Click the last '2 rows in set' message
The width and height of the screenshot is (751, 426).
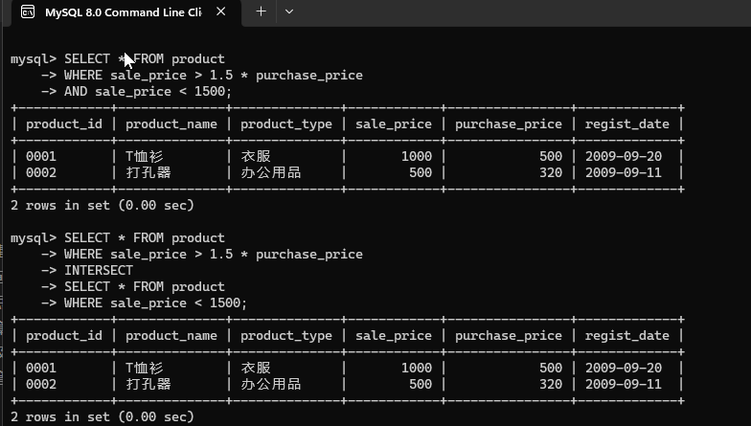pos(102,416)
